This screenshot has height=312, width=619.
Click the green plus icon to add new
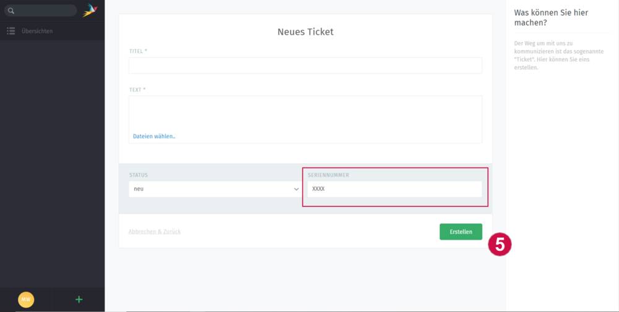(79, 300)
